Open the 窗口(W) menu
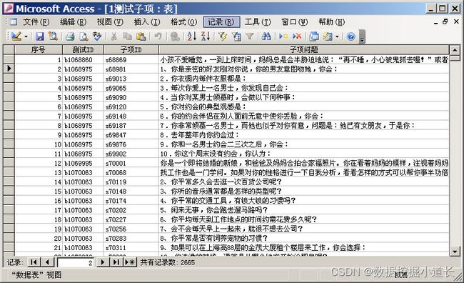The width and height of the screenshot is (464, 283). click(x=294, y=22)
